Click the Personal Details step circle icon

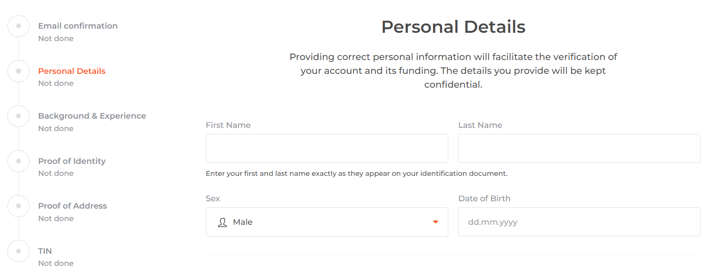click(x=18, y=71)
